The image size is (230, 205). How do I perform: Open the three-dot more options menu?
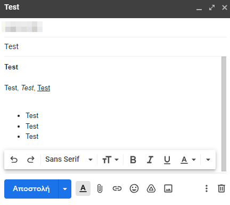(x=207, y=188)
